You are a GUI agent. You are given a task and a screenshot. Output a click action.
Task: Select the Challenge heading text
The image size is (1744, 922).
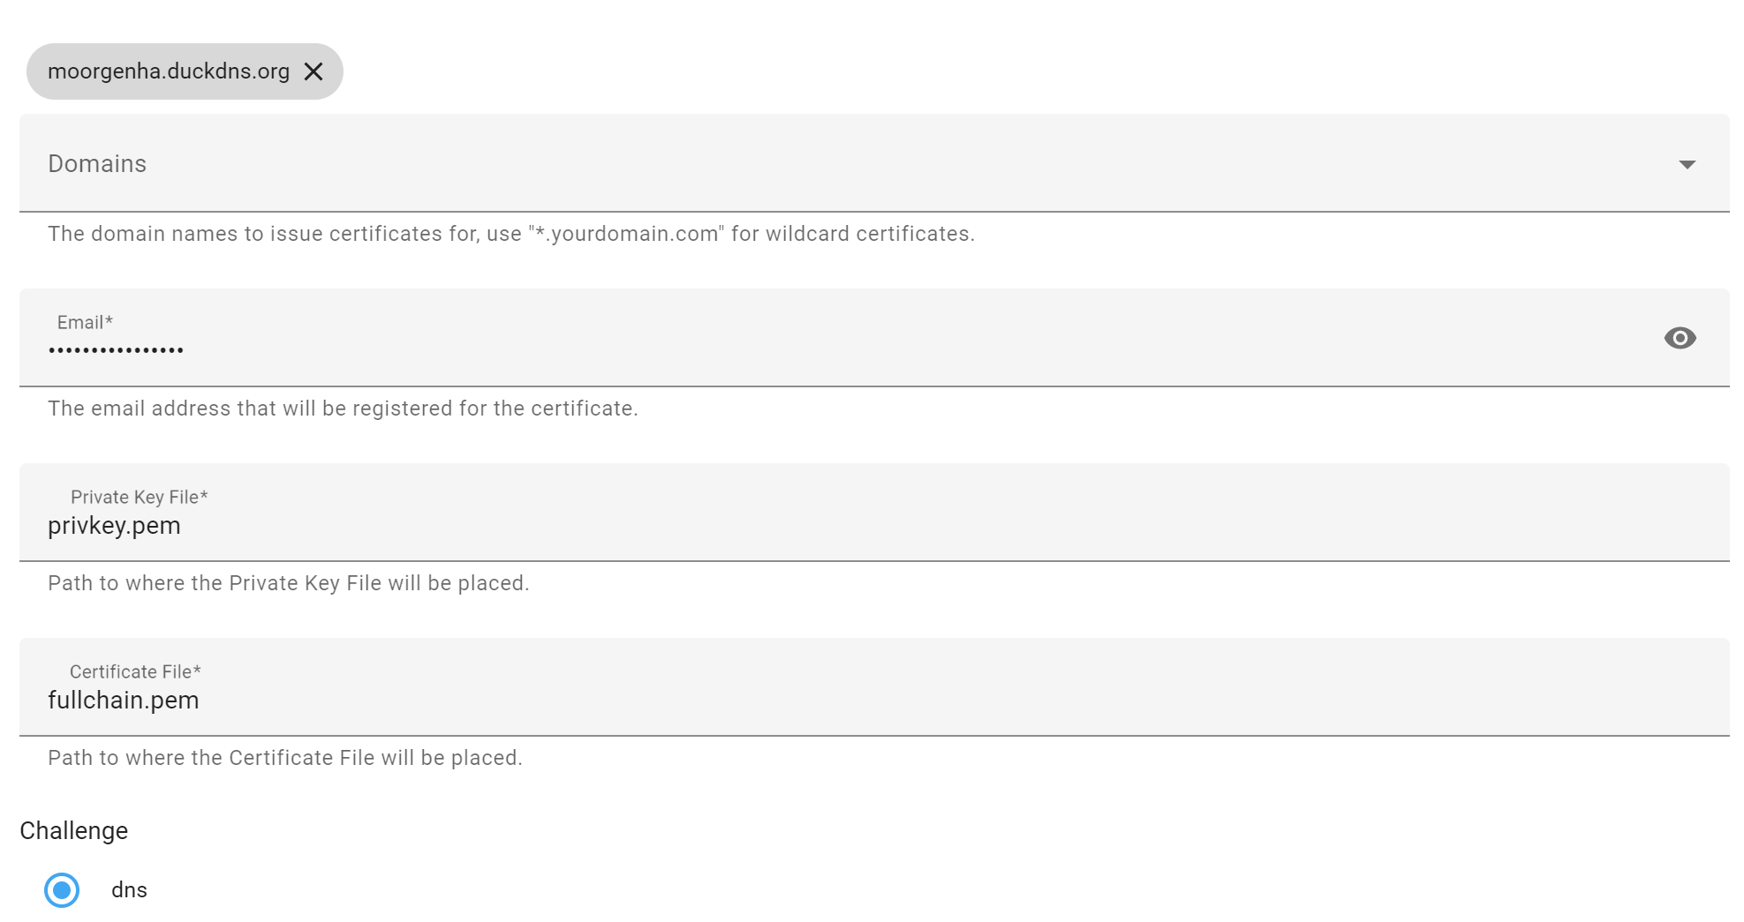(74, 830)
